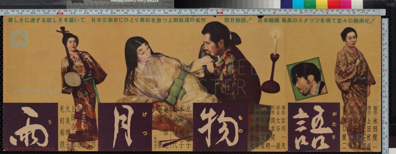The image size is (396, 154).
Task: Click the large 月 kanji title block
Action: pos(125,126)
